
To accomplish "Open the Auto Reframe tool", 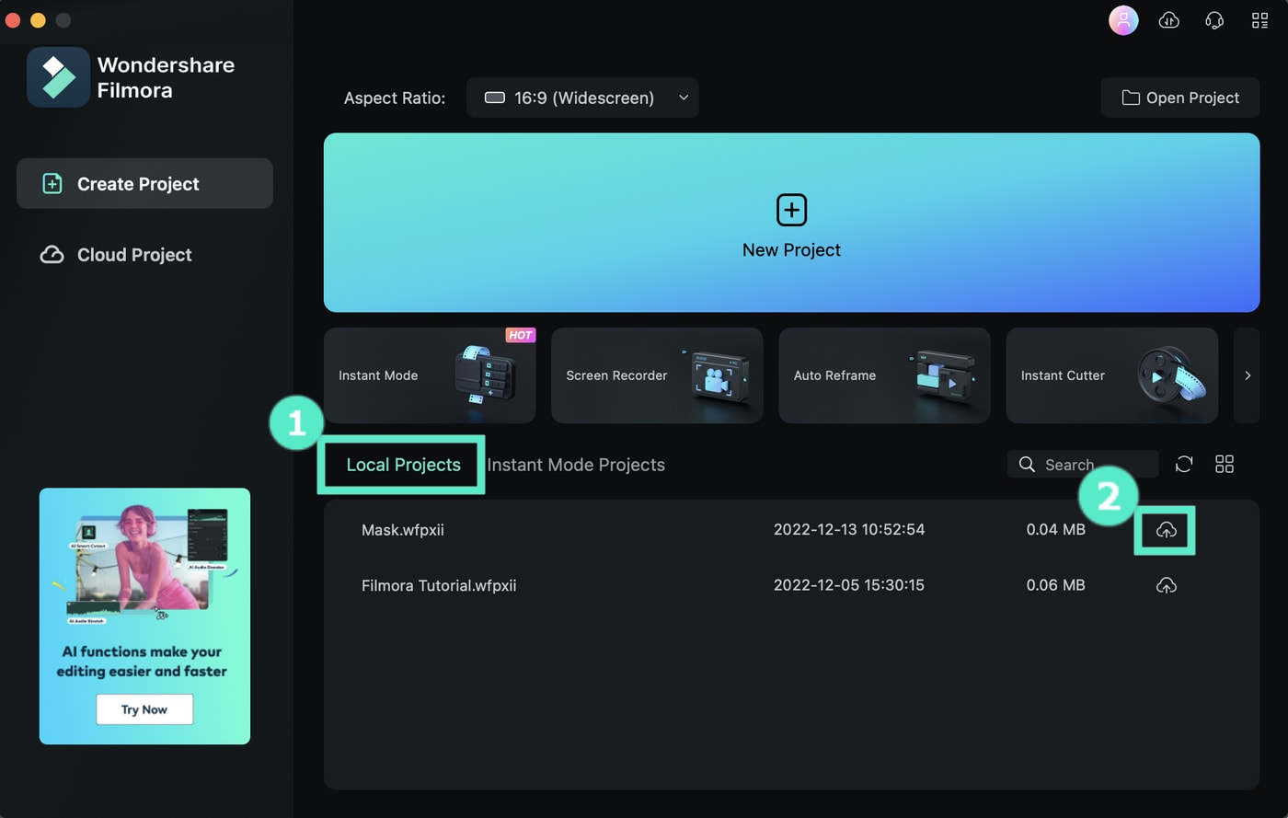I will (884, 375).
